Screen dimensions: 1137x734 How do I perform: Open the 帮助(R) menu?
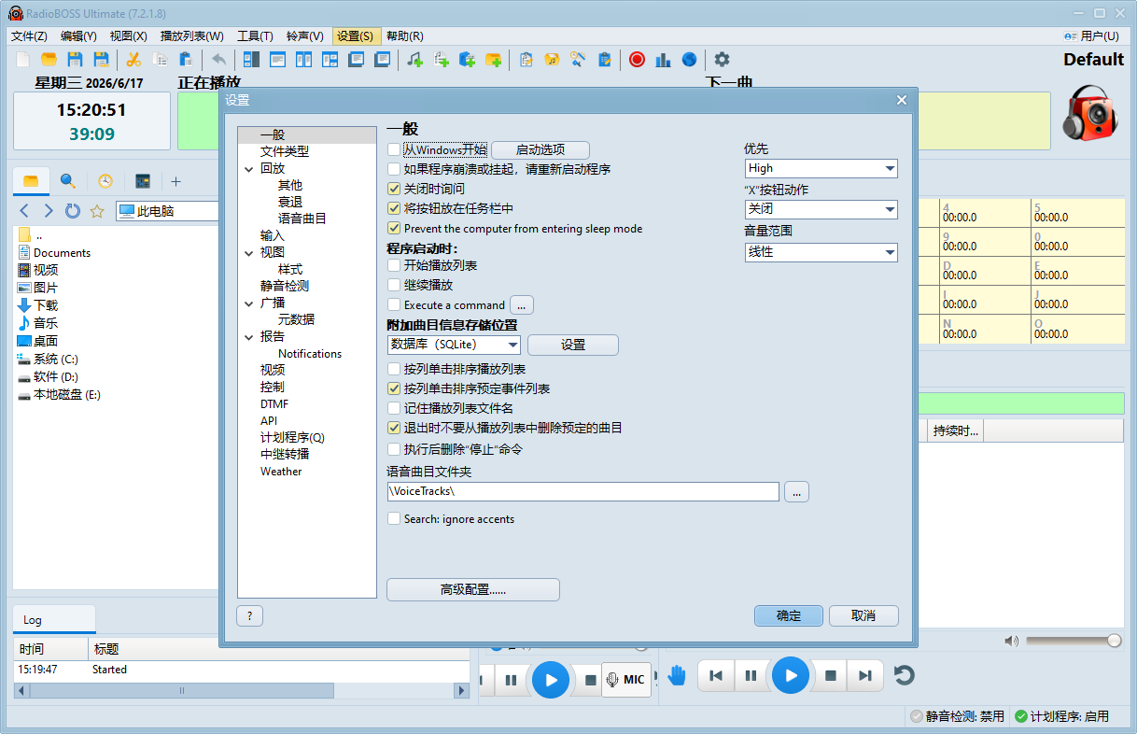[404, 35]
